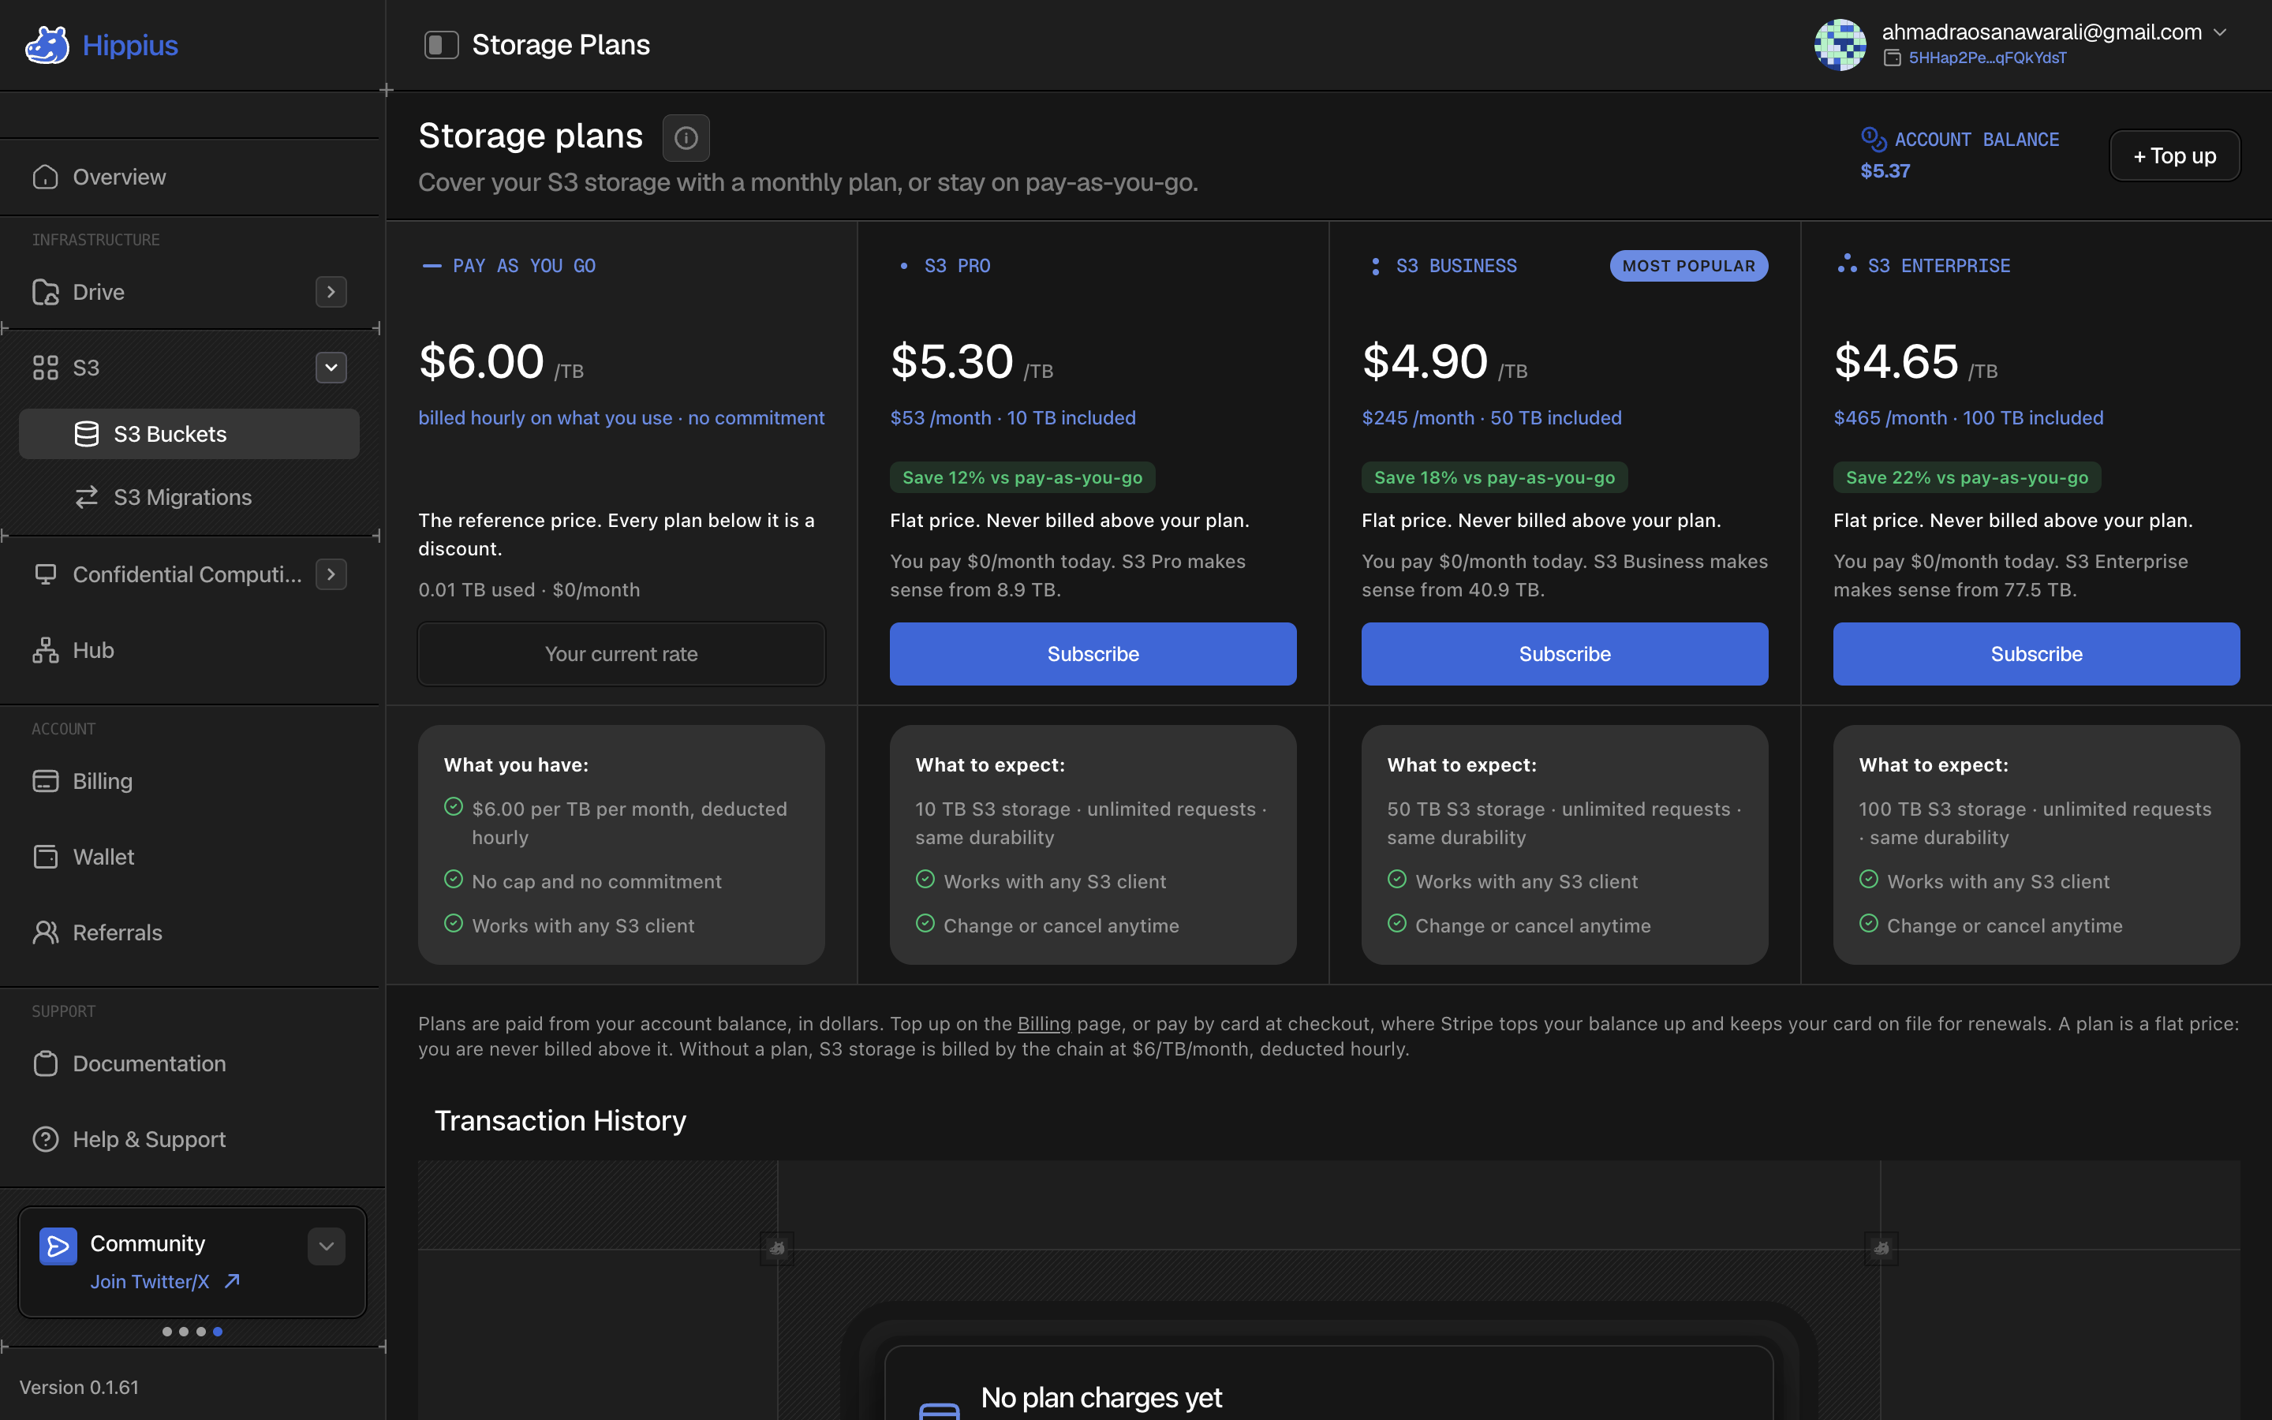Image resolution: width=2272 pixels, height=1420 pixels.
Task: Click the Documentation clipboard icon
Action: click(x=45, y=1063)
